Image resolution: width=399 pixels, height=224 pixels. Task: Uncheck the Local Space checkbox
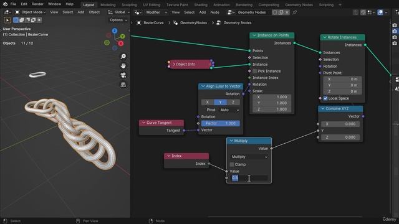pos(325,98)
